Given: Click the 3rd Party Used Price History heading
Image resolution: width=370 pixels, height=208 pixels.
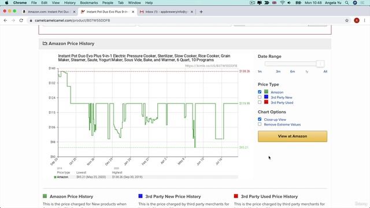Looking at the screenshot, I should click(x=269, y=196).
